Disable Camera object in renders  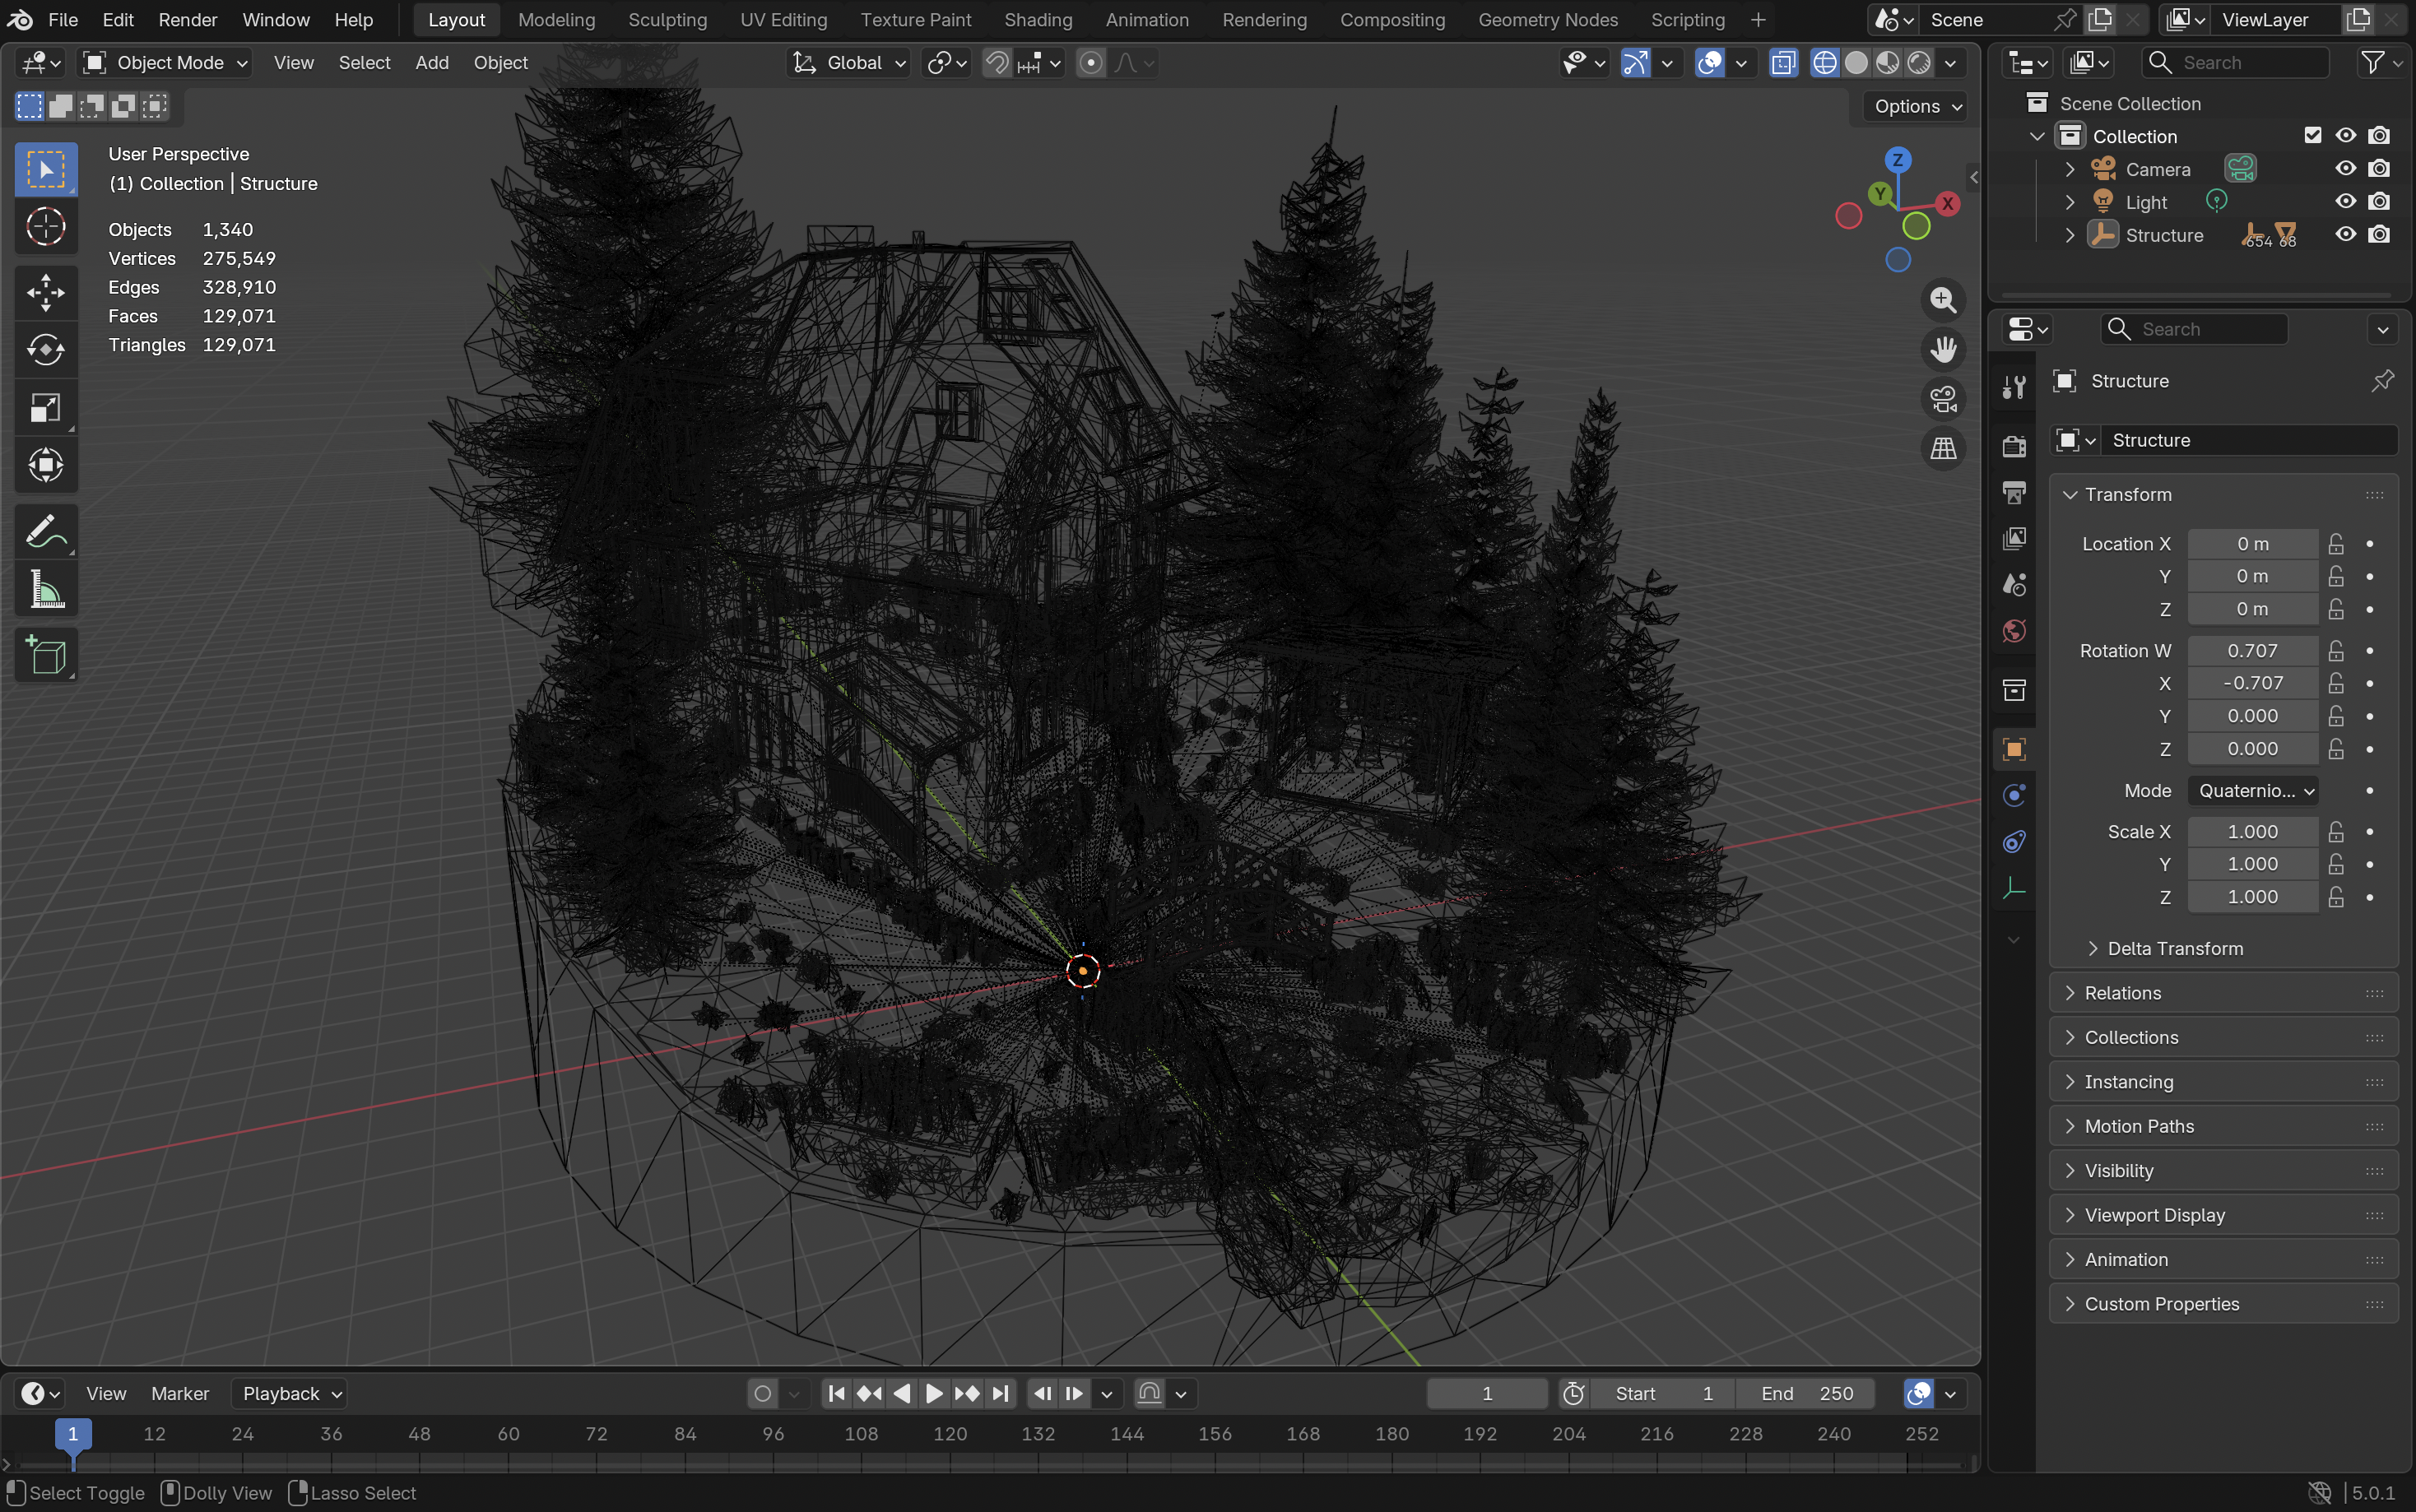(x=2379, y=169)
